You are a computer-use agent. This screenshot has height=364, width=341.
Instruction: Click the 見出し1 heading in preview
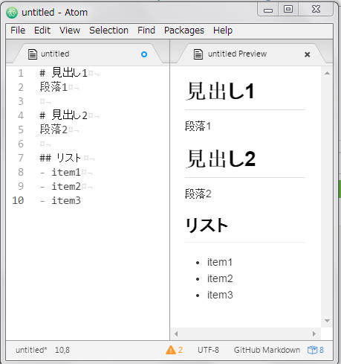pos(221,91)
